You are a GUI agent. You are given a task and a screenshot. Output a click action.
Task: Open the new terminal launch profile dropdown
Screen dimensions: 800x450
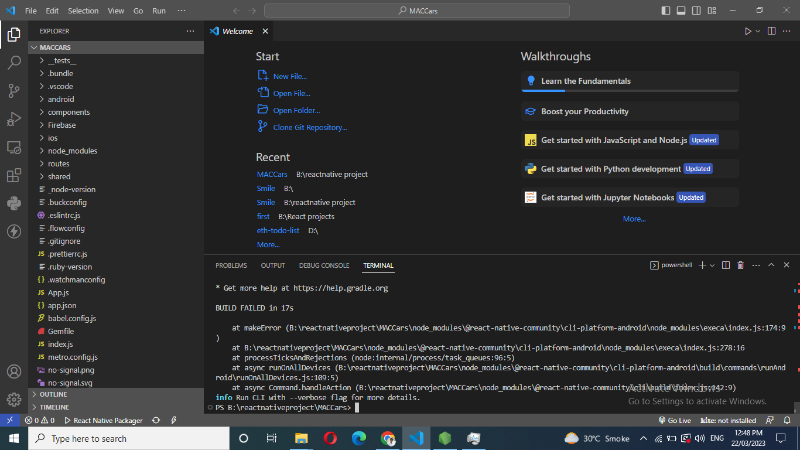[712, 265]
